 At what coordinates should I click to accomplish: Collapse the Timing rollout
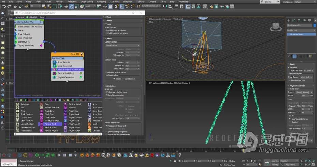pyautogui.click(x=109, y=20)
